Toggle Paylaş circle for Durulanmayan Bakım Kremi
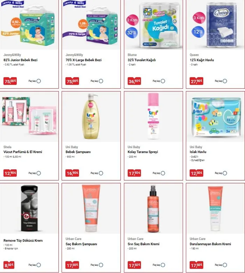This screenshot has height=273, width=245. [x=225, y=265]
